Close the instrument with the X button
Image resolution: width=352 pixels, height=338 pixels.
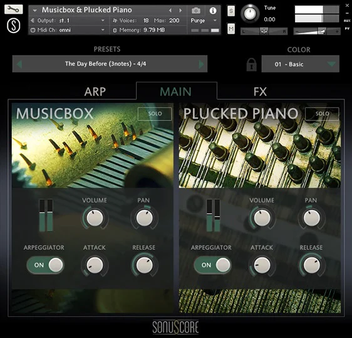(x=347, y=6)
